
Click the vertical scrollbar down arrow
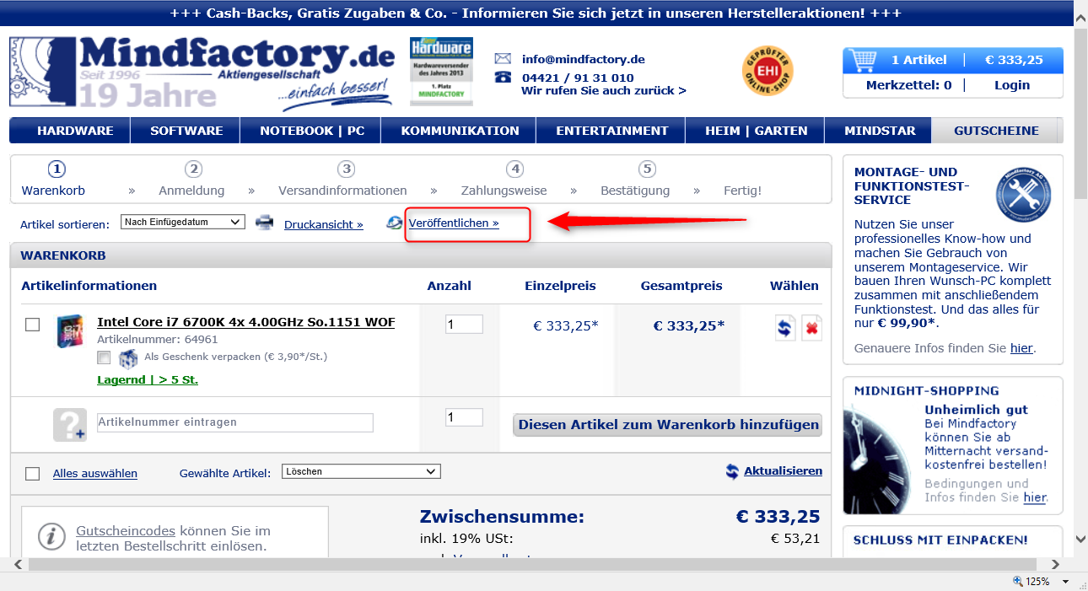tap(1080, 538)
